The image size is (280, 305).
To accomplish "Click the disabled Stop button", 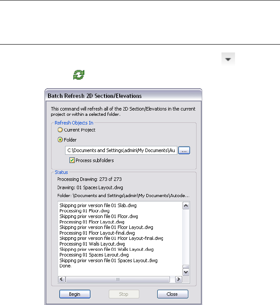I will [124, 294].
